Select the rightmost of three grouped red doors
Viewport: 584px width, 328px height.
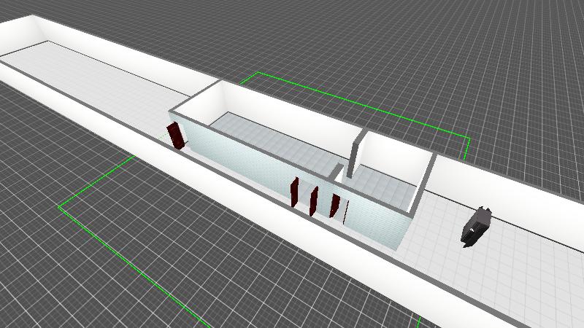[x=334, y=206]
